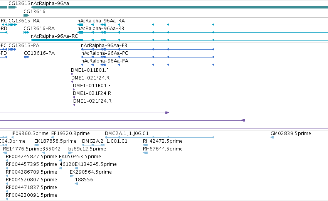Select the CG13615 gene label in top track

pyautogui.click(x=19, y=3)
